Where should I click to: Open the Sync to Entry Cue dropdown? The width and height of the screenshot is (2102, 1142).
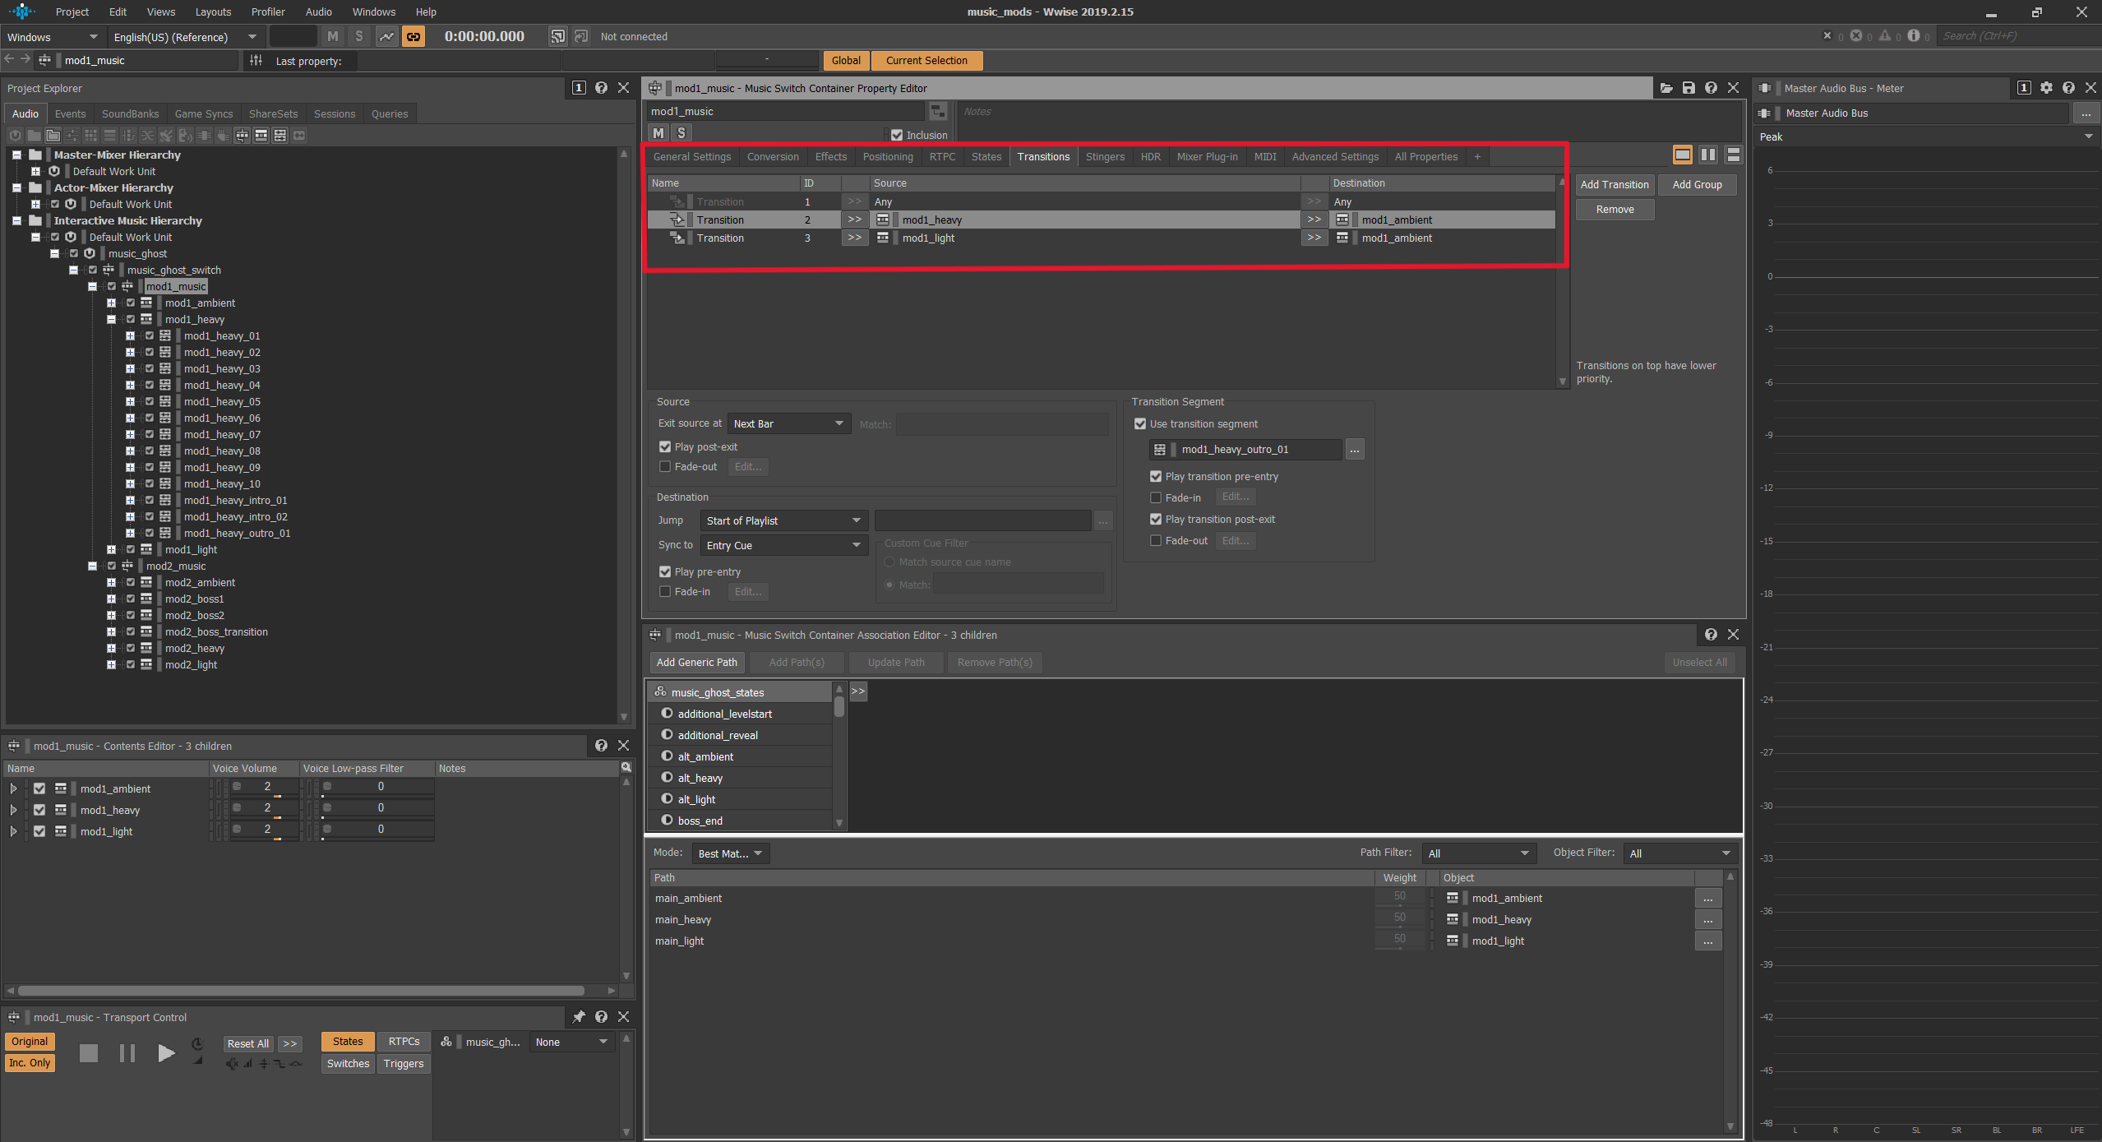pos(783,546)
